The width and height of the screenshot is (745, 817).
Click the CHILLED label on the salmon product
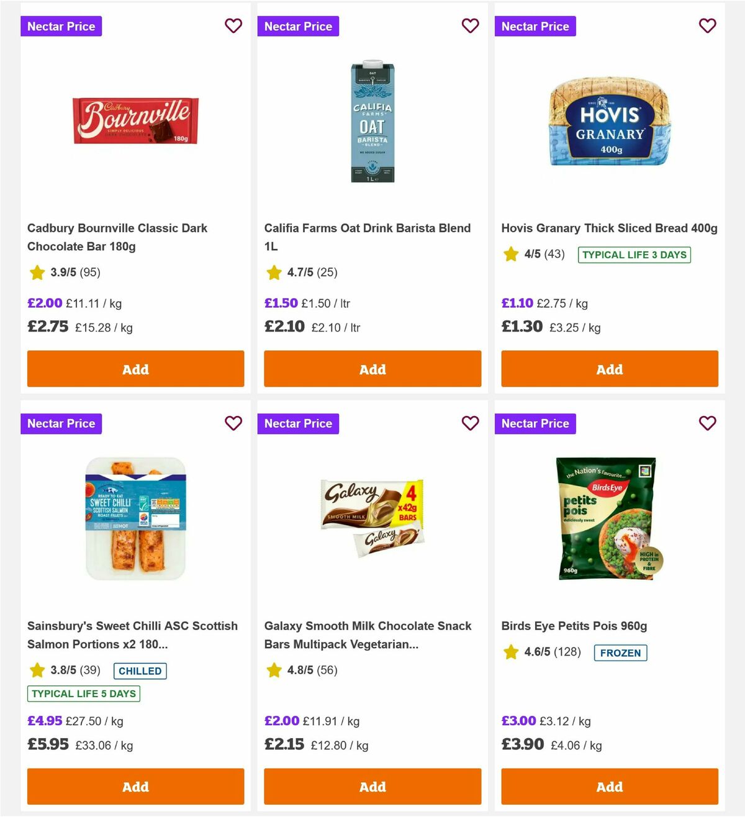tap(140, 670)
